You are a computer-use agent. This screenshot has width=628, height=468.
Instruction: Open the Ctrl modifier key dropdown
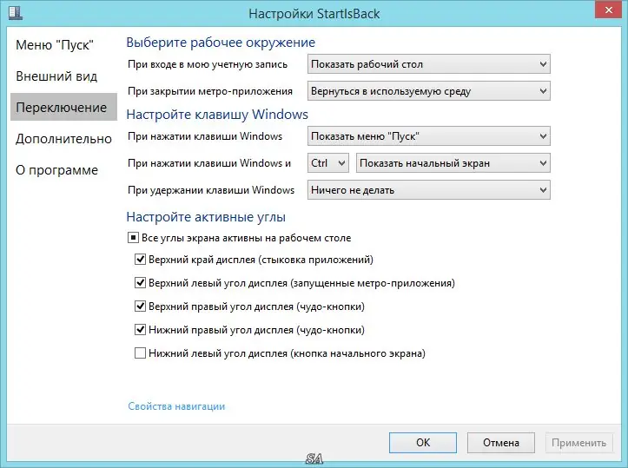[328, 163]
